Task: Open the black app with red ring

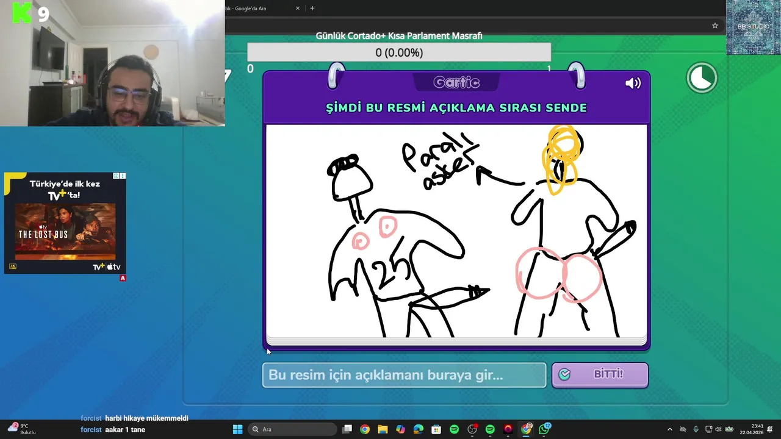Action: click(x=508, y=429)
